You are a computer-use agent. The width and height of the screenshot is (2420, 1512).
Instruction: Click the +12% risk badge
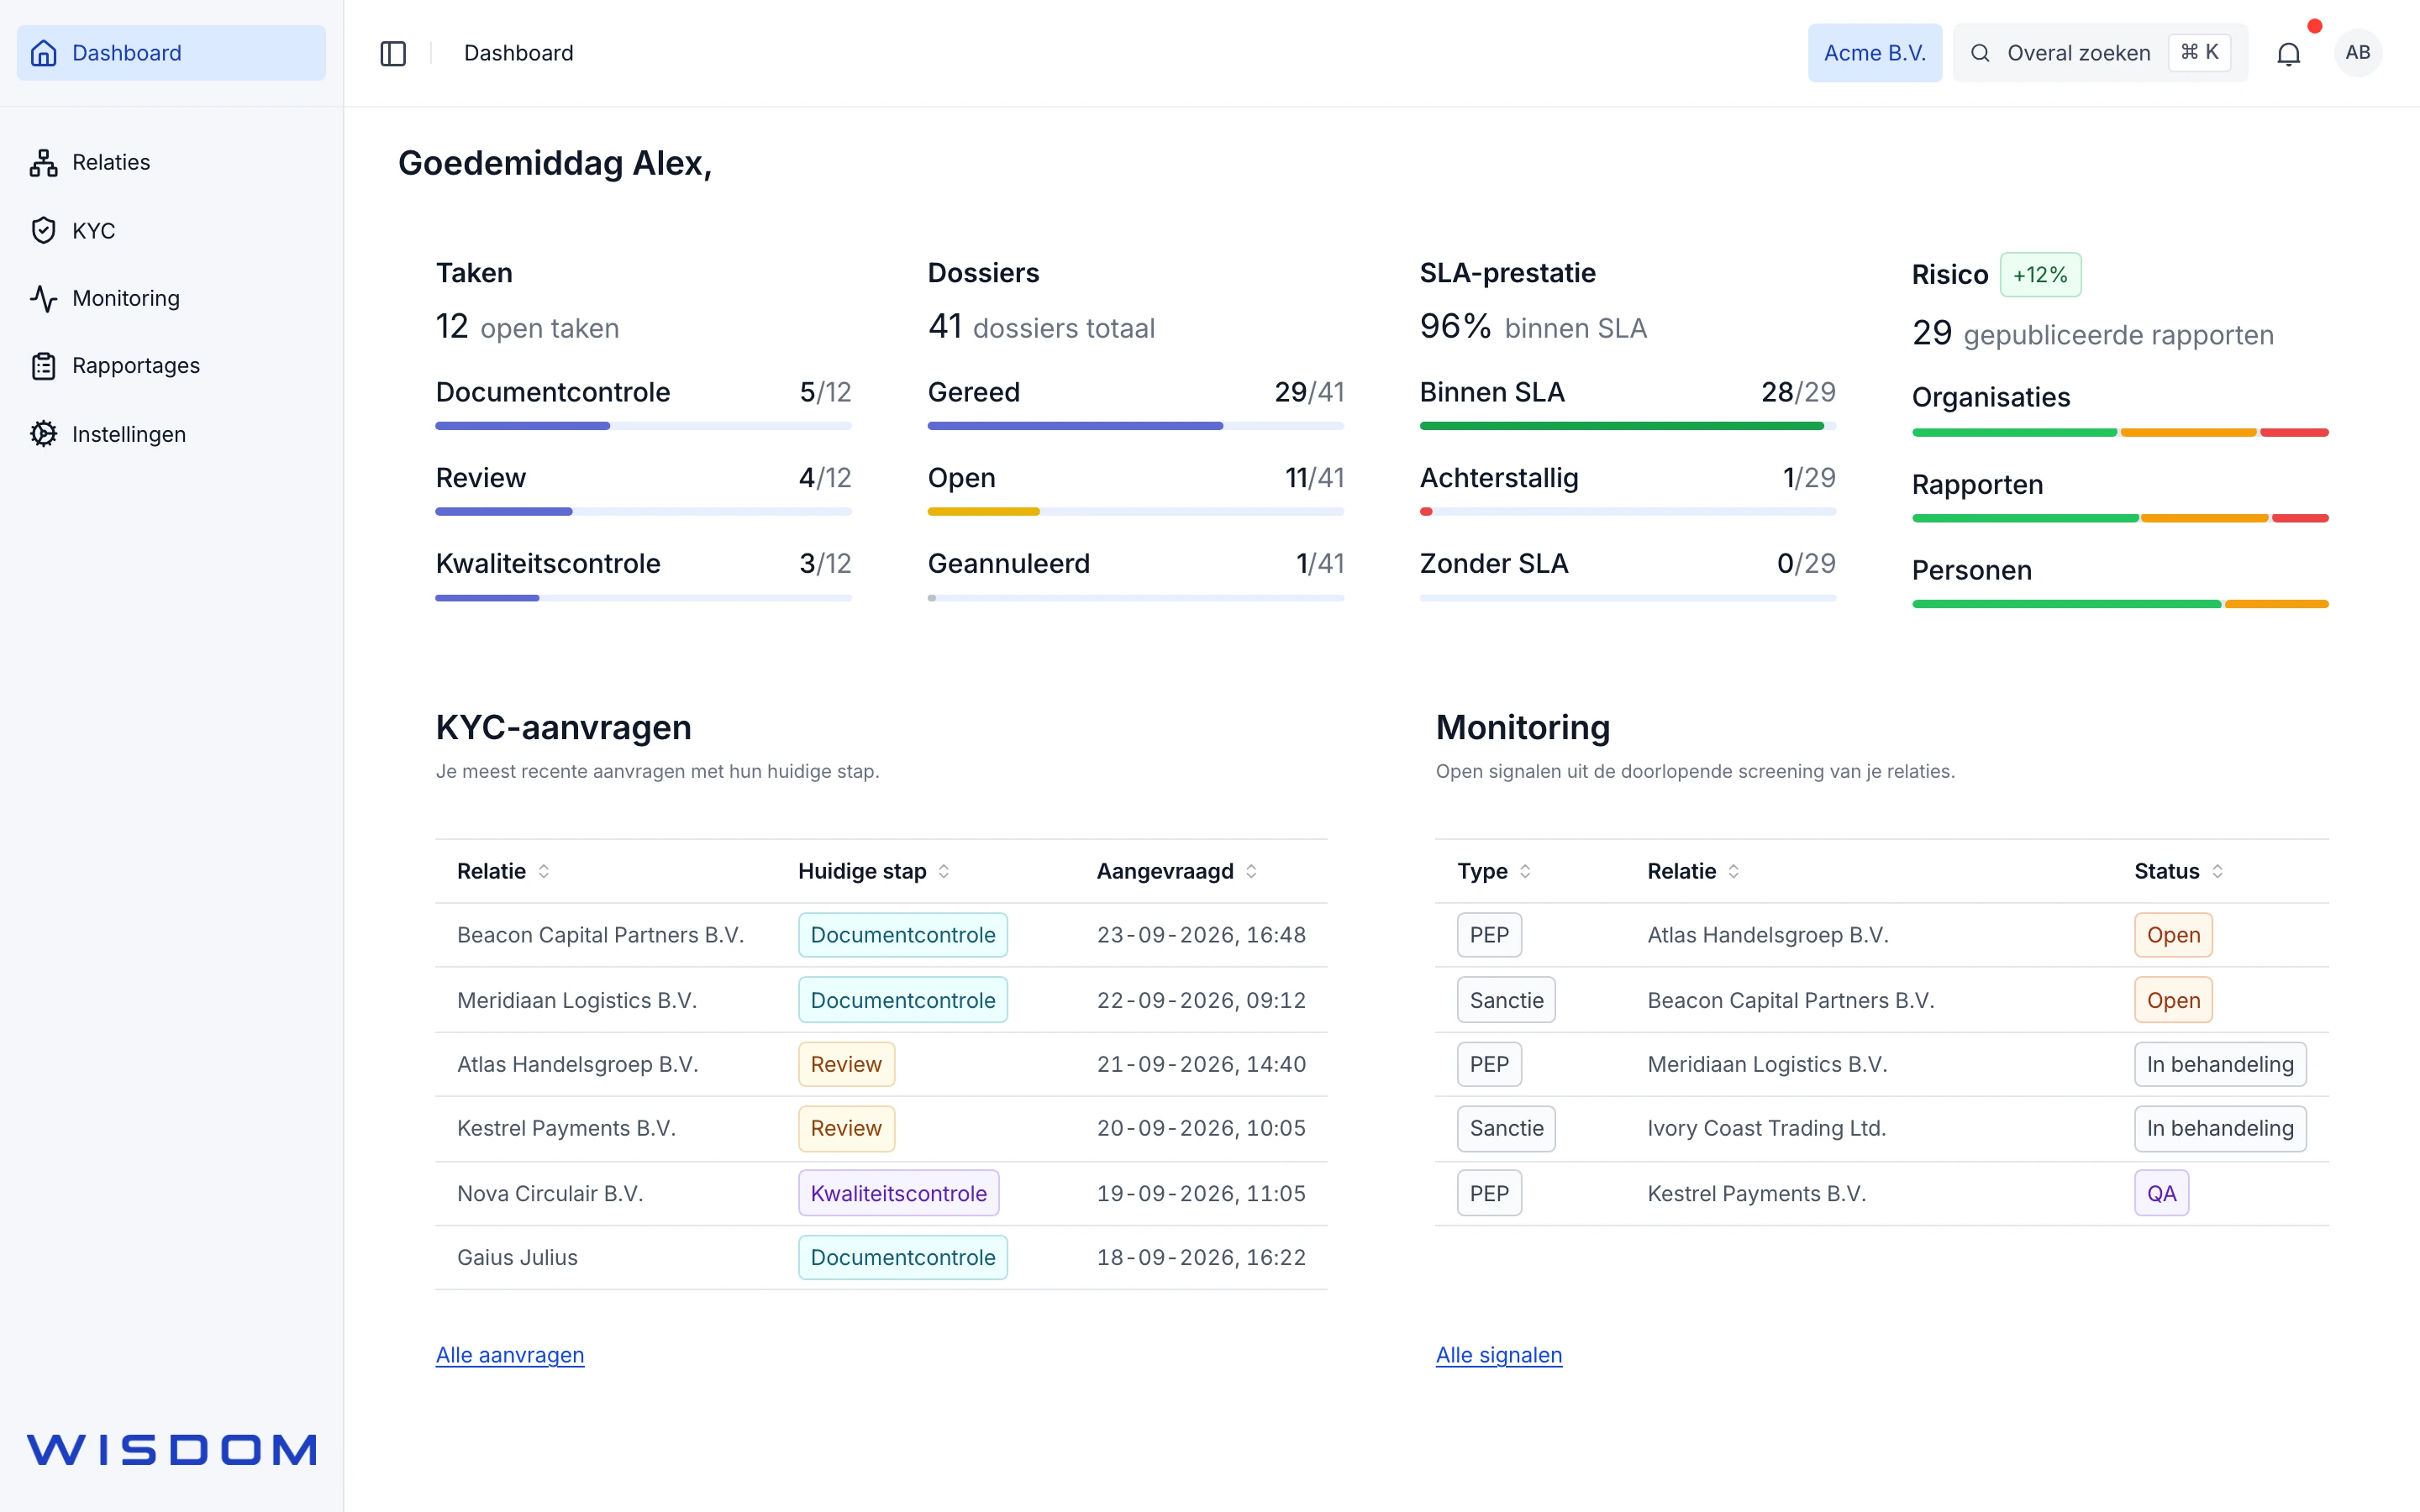click(2040, 275)
